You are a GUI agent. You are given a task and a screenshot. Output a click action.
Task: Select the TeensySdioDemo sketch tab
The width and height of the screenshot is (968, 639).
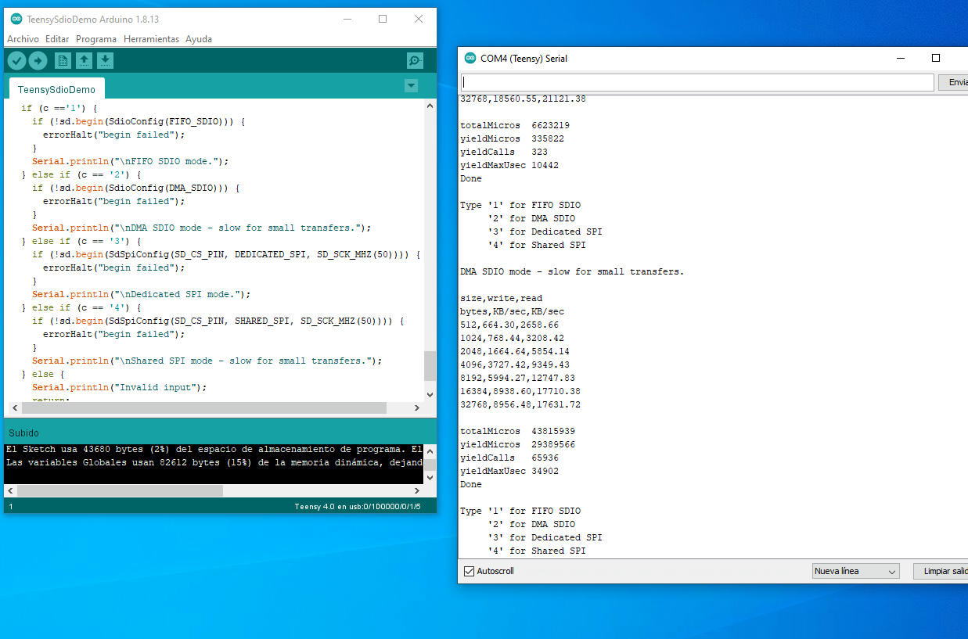(x=56, y=89)
